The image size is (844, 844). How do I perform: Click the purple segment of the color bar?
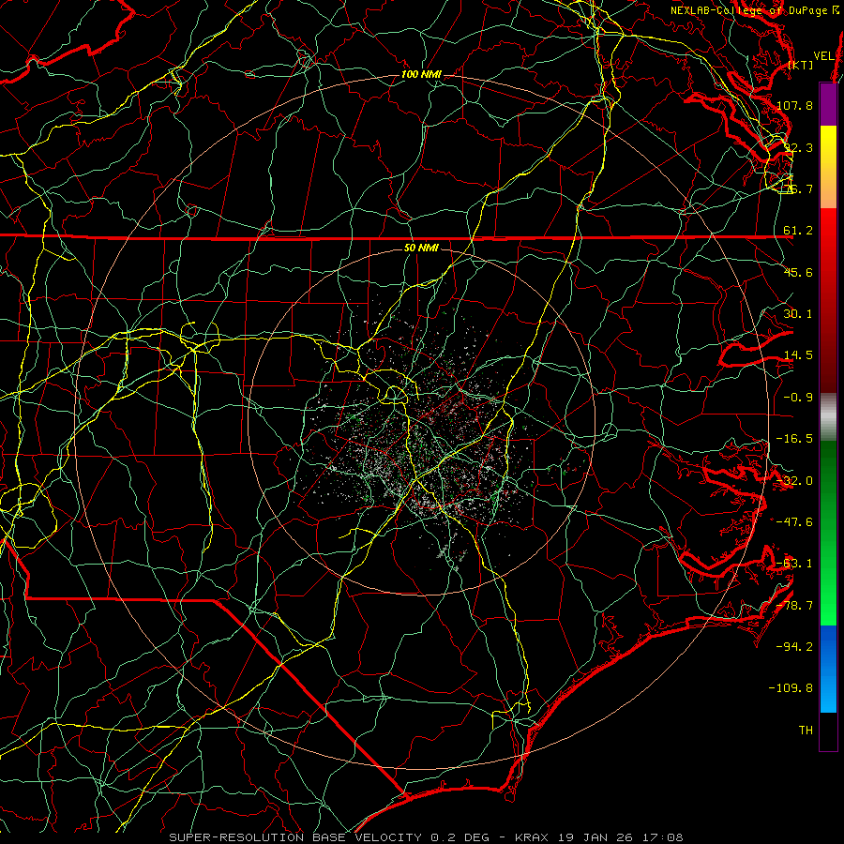pos(828,104)
